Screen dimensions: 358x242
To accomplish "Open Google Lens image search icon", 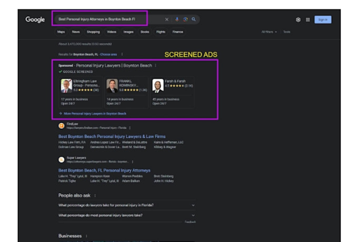I will click(185, 20).
